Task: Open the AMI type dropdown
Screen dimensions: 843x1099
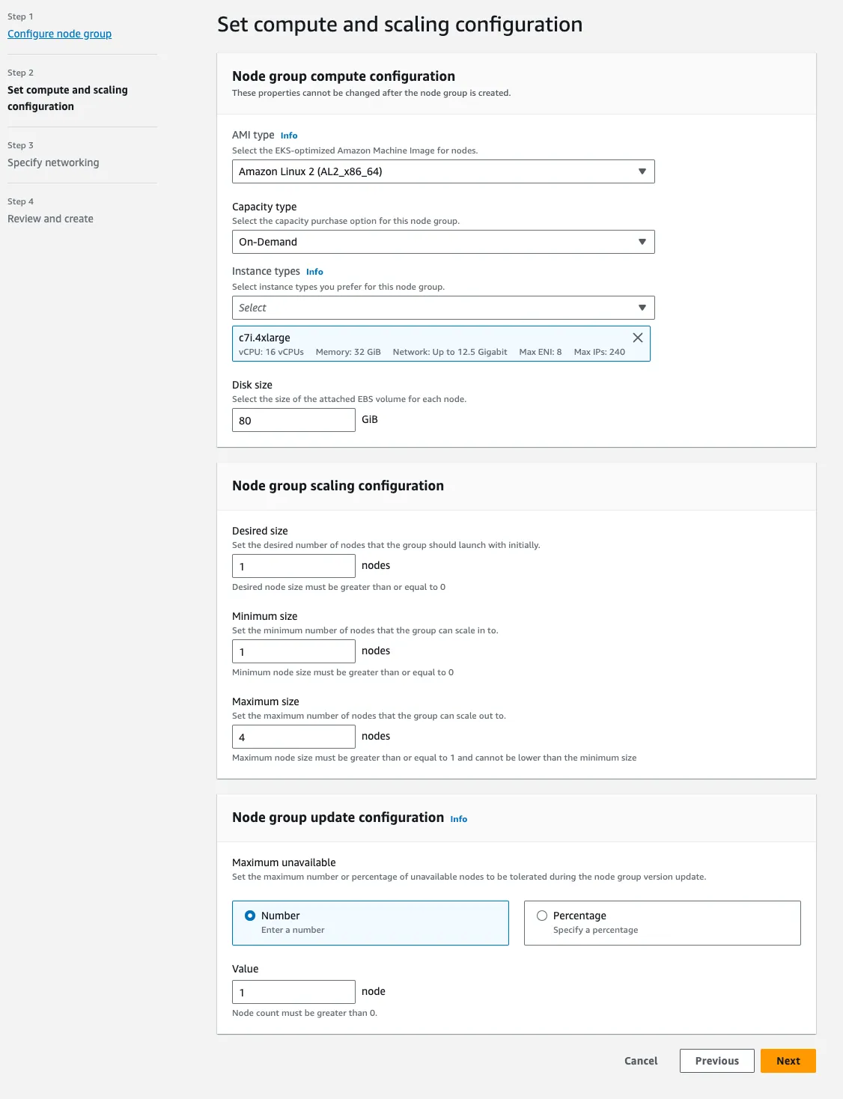Action: tap(442, 171)
